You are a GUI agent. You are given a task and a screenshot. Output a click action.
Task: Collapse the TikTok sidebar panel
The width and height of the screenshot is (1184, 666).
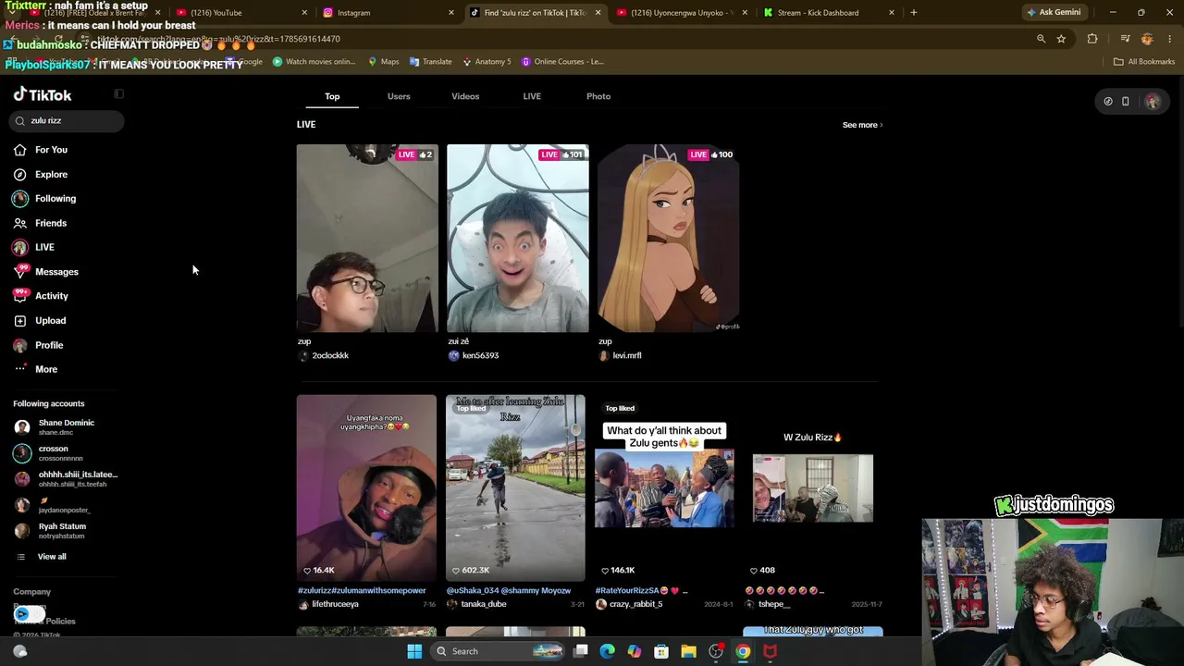pyautogui.click(x=118, y=94)
